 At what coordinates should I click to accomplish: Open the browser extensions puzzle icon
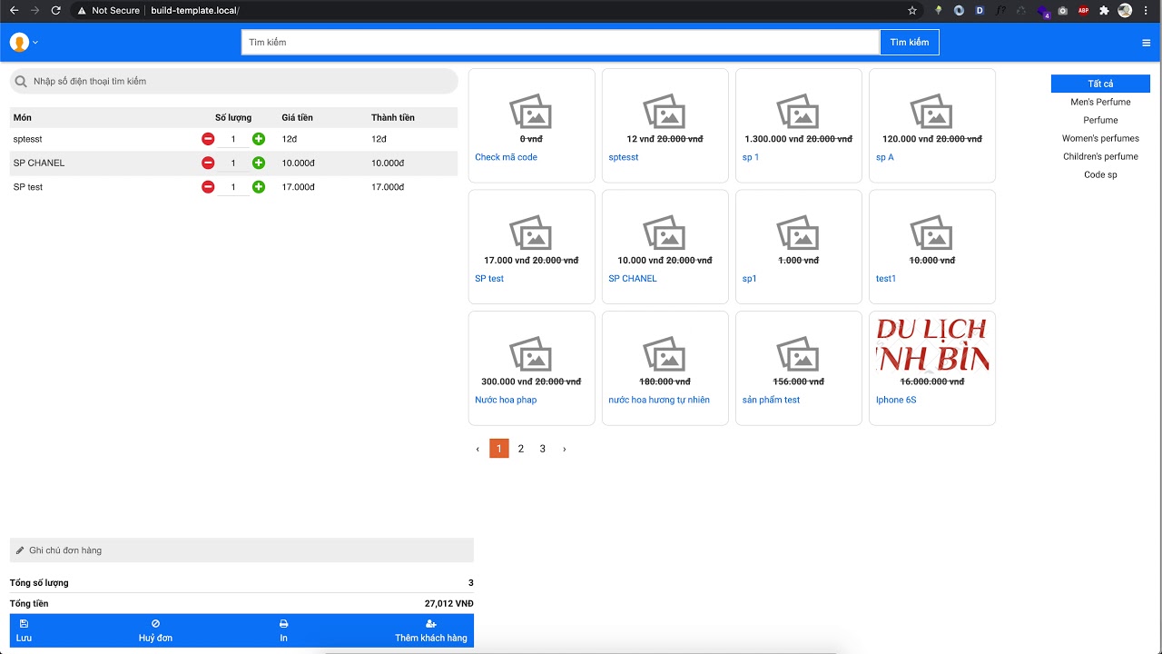click(x=1104, y=11)
